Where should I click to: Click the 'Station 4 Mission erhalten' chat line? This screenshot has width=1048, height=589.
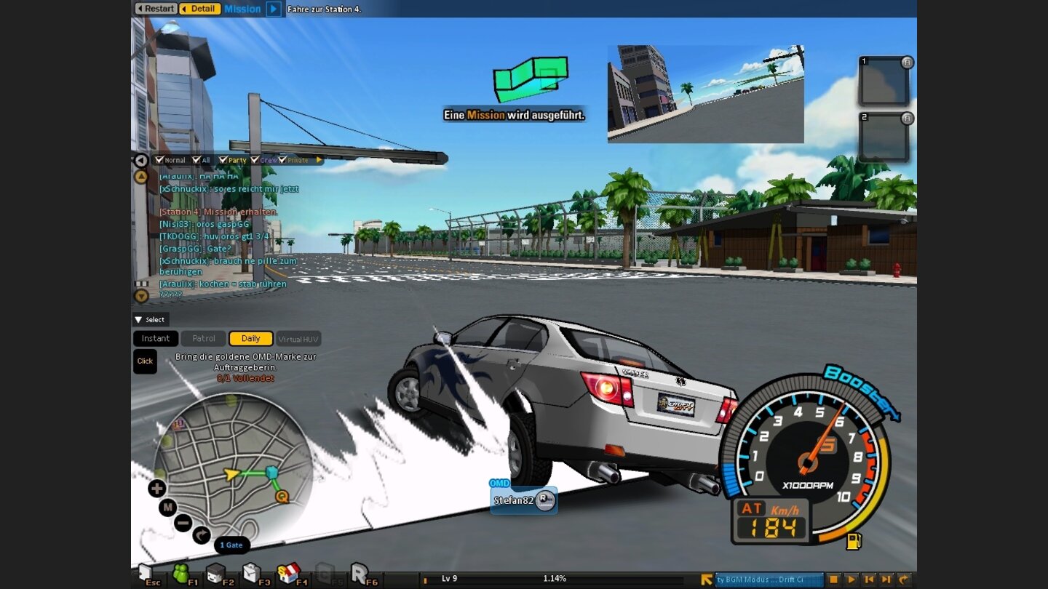[x=218, y=212]
